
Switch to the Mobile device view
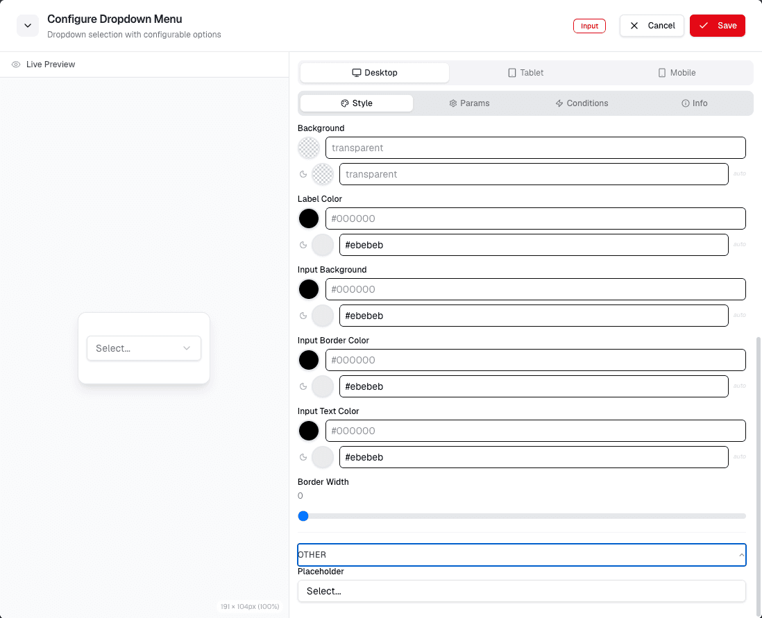point(677,73)
